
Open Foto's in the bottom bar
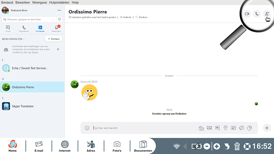[117, 146]
